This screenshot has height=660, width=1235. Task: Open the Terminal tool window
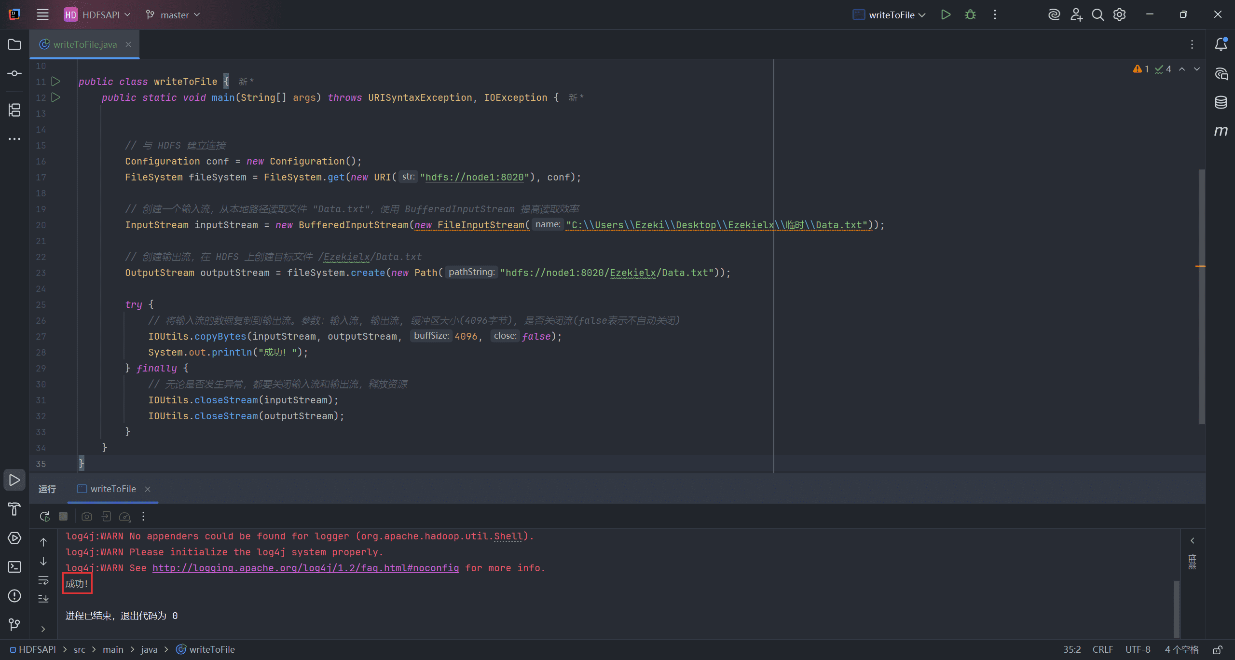point(14,567)
